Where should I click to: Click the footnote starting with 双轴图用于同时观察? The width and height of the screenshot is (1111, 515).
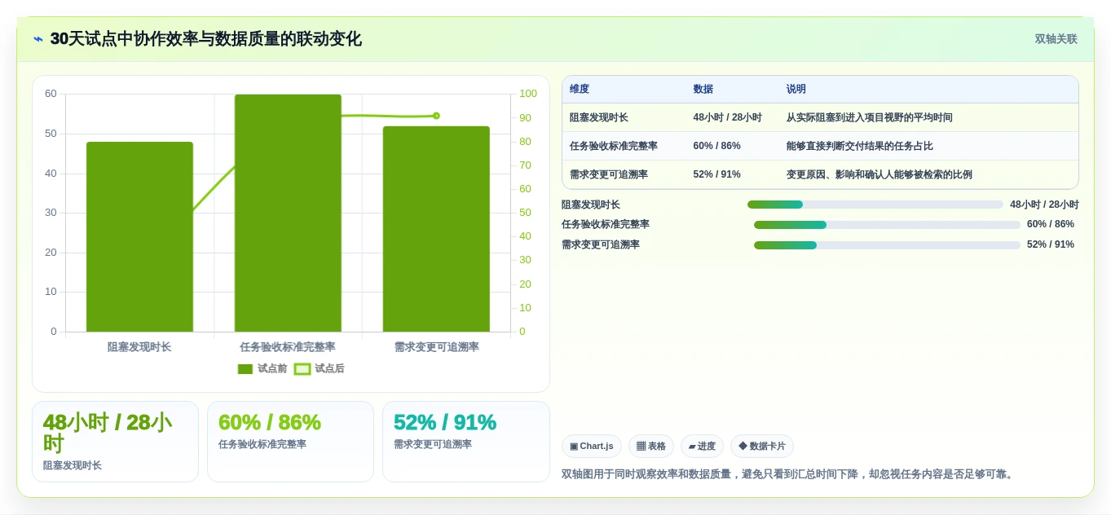click(788, 474)
